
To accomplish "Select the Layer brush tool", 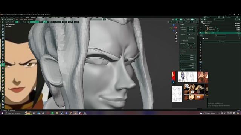I will [3, 42].
